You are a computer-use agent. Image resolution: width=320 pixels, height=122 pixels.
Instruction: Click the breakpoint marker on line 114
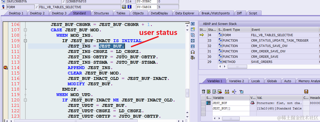point(5,68)
